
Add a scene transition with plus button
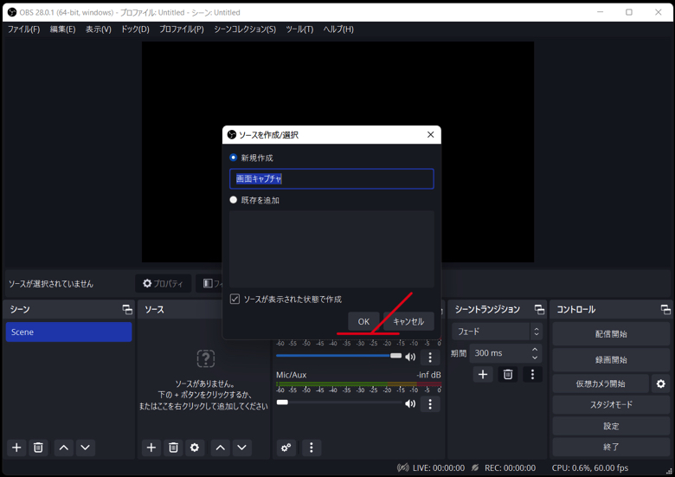(x=483, y=375)
